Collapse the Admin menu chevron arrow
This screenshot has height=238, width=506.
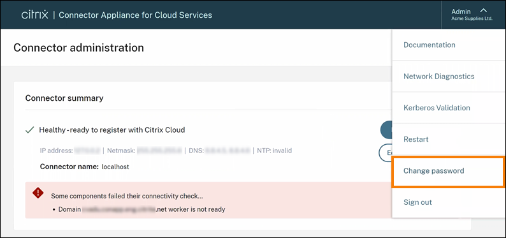coord(484,11)
